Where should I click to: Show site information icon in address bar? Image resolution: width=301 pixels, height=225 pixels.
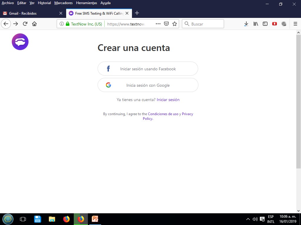click(62, 24)
